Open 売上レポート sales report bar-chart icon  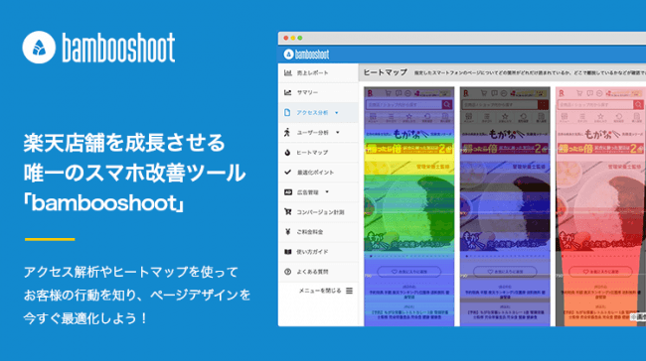click(287, 72)
